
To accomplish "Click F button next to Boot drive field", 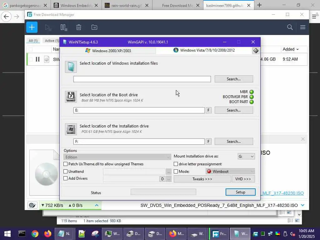I will point(208,110).
